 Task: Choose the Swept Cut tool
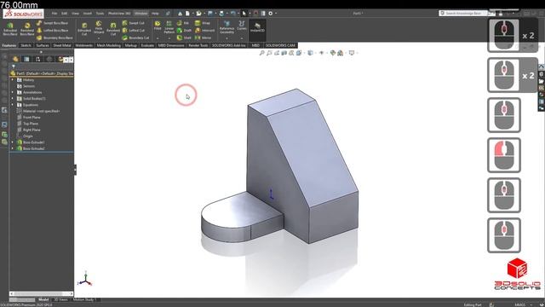click(x=133, y=23)
